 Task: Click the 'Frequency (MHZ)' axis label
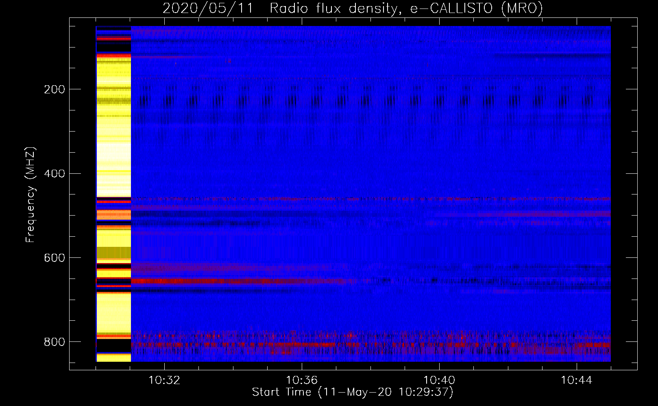click(x=30, y=195)
